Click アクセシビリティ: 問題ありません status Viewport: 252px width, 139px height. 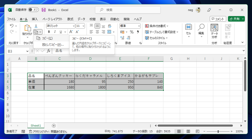48,132
